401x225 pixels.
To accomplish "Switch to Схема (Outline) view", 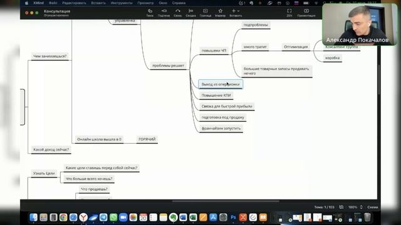I will pyautogui.click(x=372, y=207).
